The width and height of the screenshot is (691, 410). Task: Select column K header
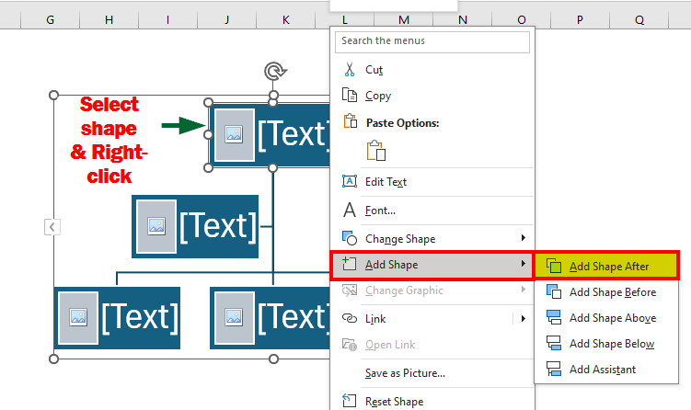pyautogui.click(x=286, y=20)
